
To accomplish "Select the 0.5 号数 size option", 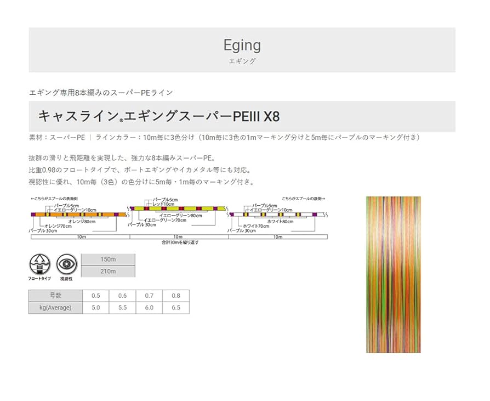I will coord(95,296).
